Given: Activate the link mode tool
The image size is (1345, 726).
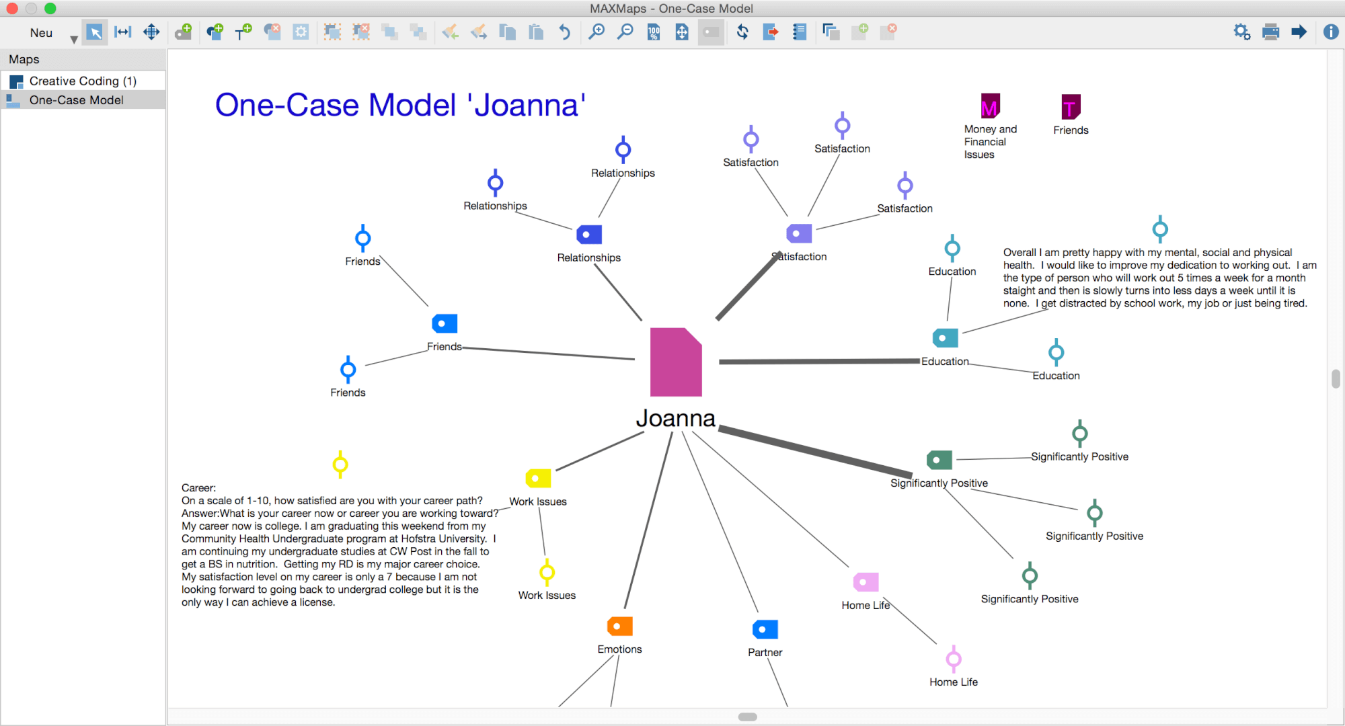Looking at the screenshot, I should [123, 32].
